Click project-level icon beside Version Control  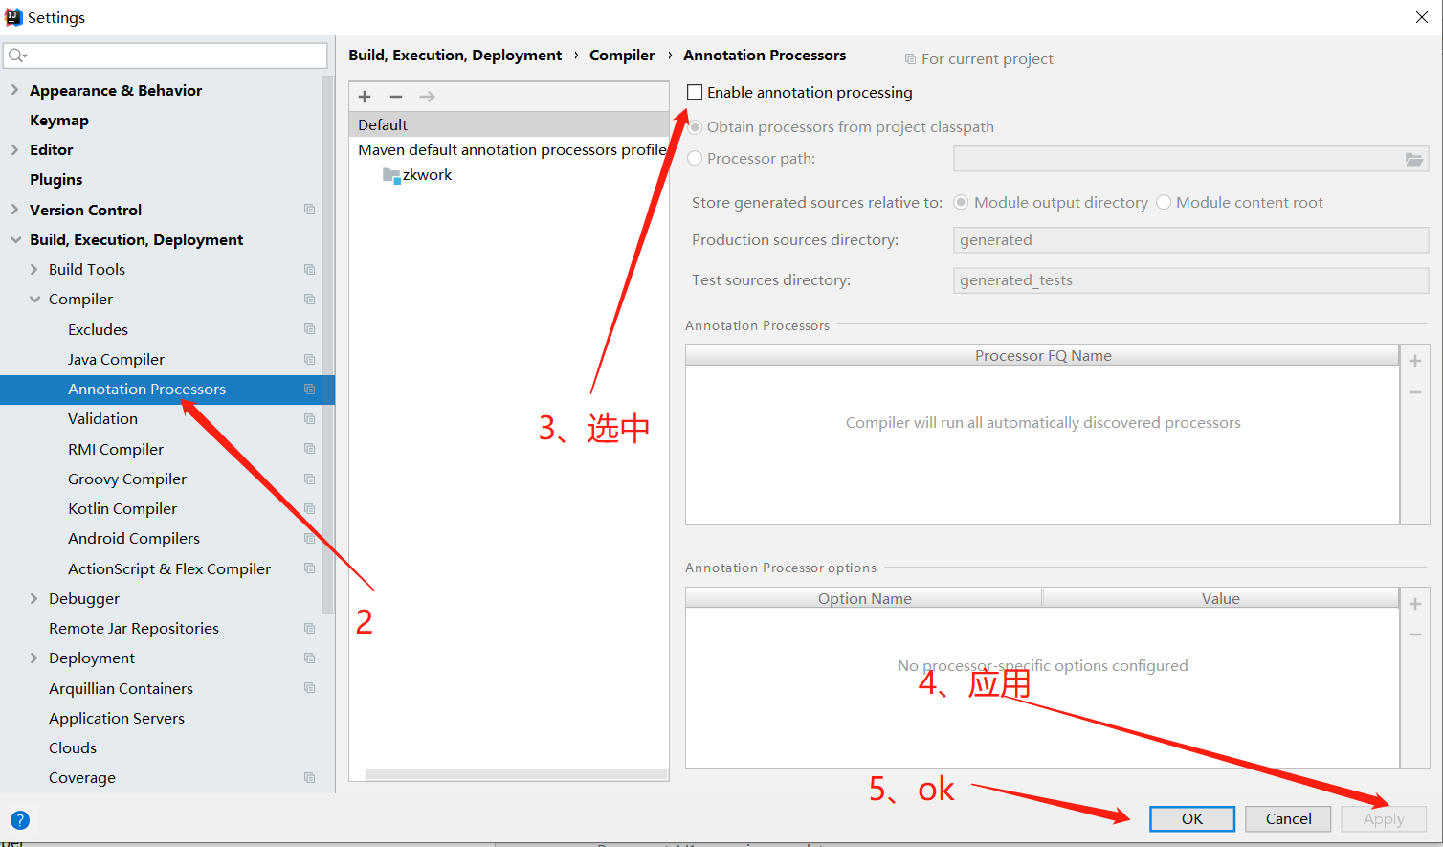click(309, 210)
